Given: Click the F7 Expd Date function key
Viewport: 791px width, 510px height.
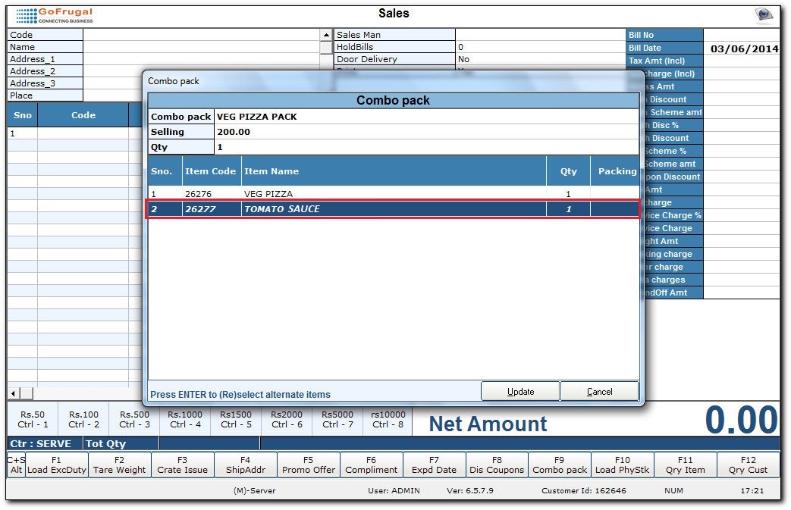Looking at the screenshot, I should click(435, 465).
